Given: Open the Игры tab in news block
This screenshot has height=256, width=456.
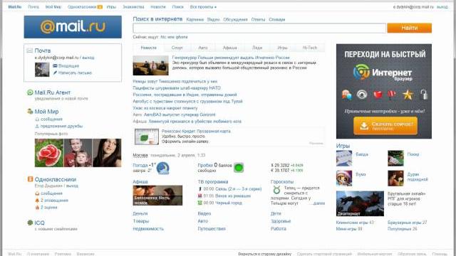Looking at the screenshot, I should pos(282,48).
